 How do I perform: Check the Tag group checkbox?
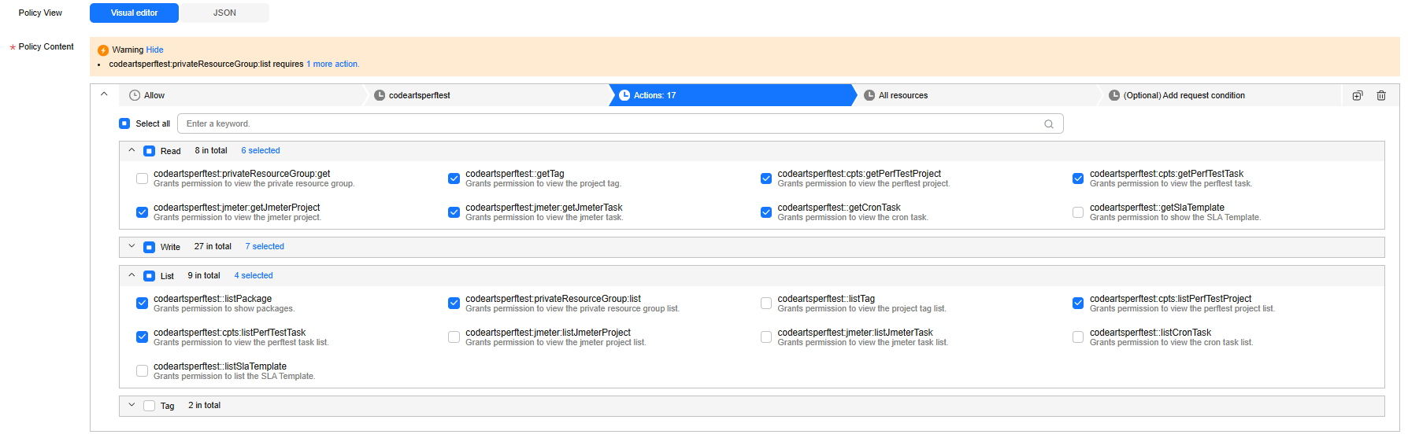coord(149,406)
